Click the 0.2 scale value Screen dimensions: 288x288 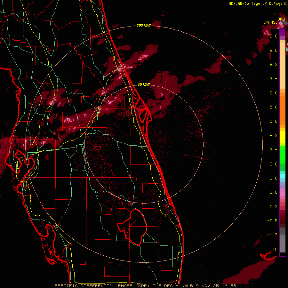point(274,207)
